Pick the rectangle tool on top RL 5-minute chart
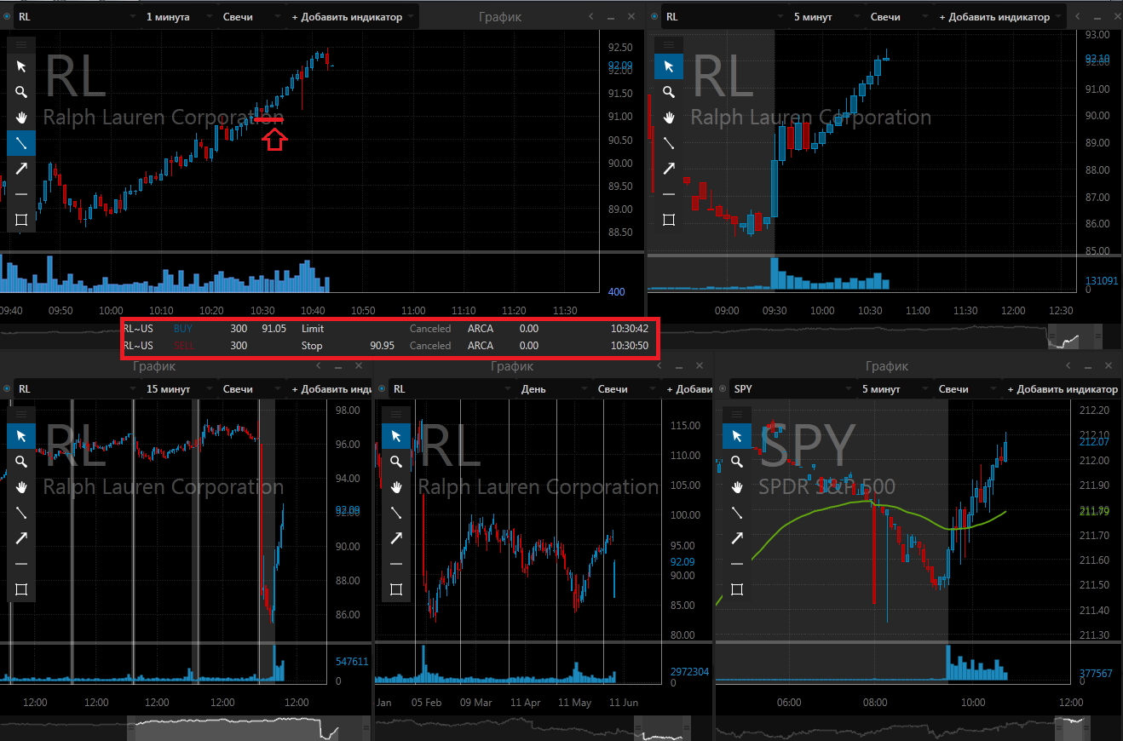 click(669, 219)
